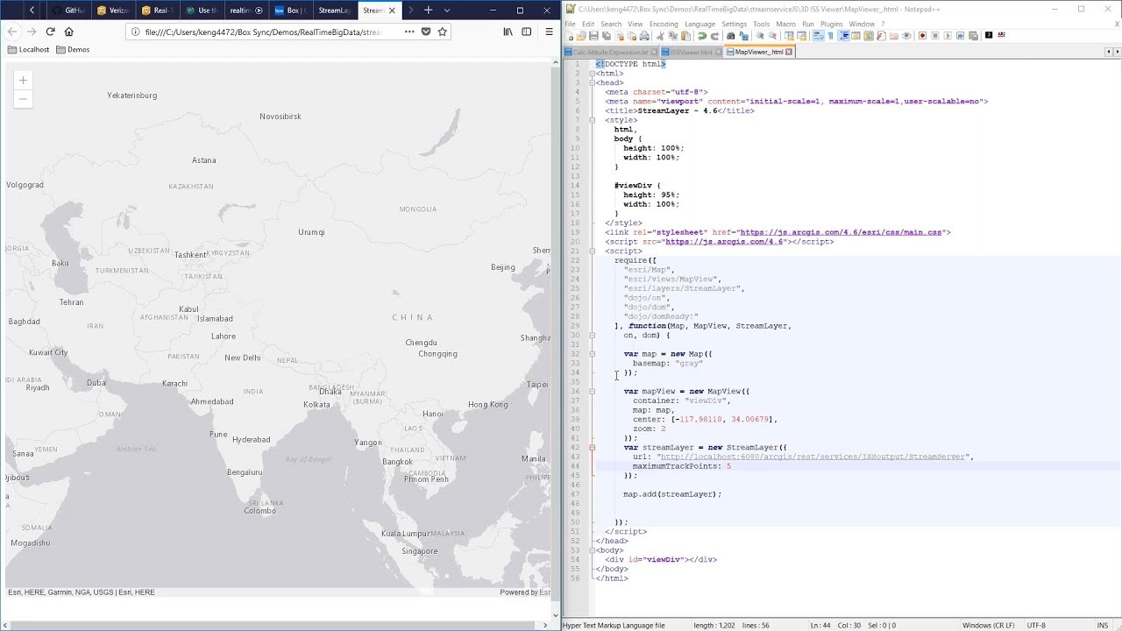Screen dimensions: 1122x631
Task: Toggle Word Wrap in Notepad++ toolbar
Action: (817, 36)
